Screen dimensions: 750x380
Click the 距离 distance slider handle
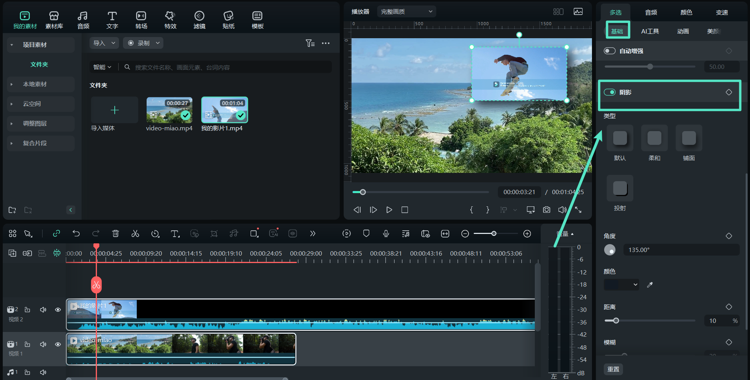616,321
